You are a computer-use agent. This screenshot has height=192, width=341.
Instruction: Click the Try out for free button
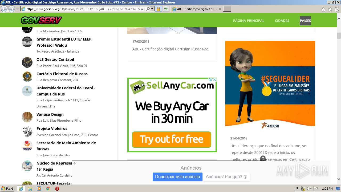coord(172,139)
